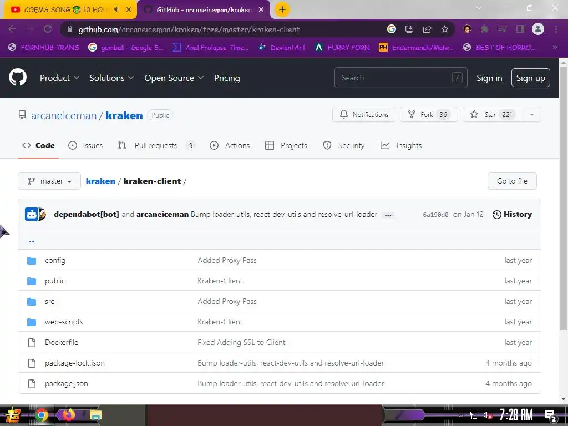The height and width of the screenshot is (426, 568).
Task: Open File Explorer from the taskbar
Action: 95,415
